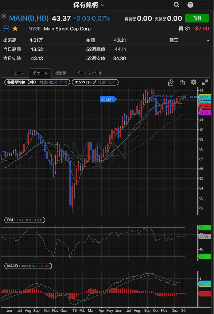Click the 43.10 blue limit price label
Screen dimensions: 214x314
coord(193,97)
